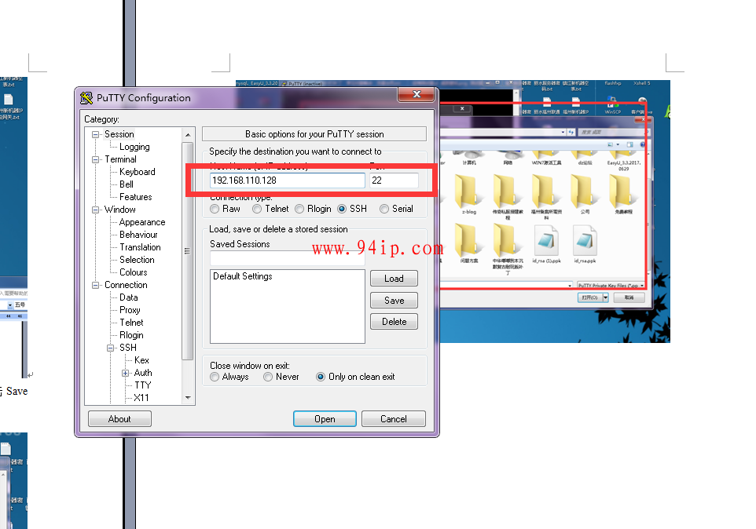Click the About button

point(119,419)
